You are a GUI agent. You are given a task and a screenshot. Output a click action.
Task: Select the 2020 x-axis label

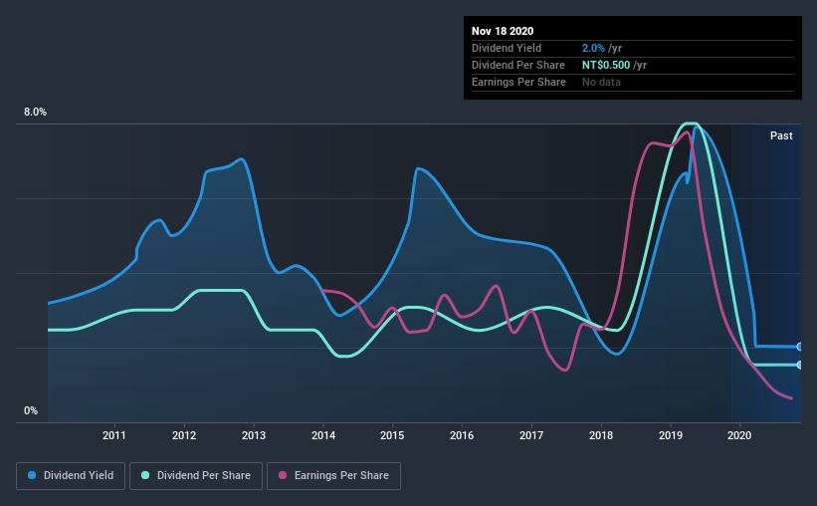pyautogui.click(x=739, y=435)
